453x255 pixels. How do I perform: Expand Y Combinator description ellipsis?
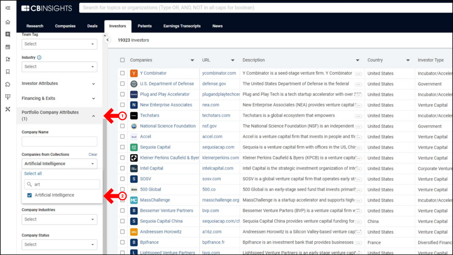tap(358, 74)
